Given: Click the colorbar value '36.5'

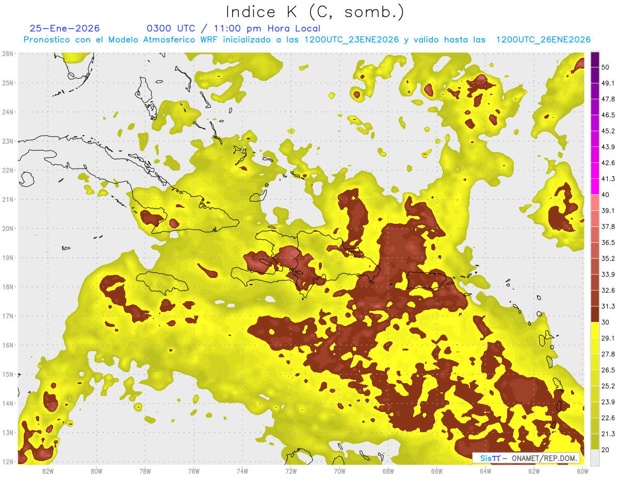Looking at the screenshot, I should pyautogui.click(x=608, y=242).
